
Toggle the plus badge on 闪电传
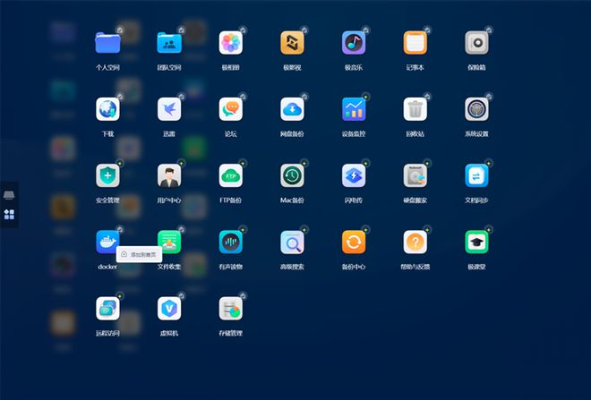[365, 163]
